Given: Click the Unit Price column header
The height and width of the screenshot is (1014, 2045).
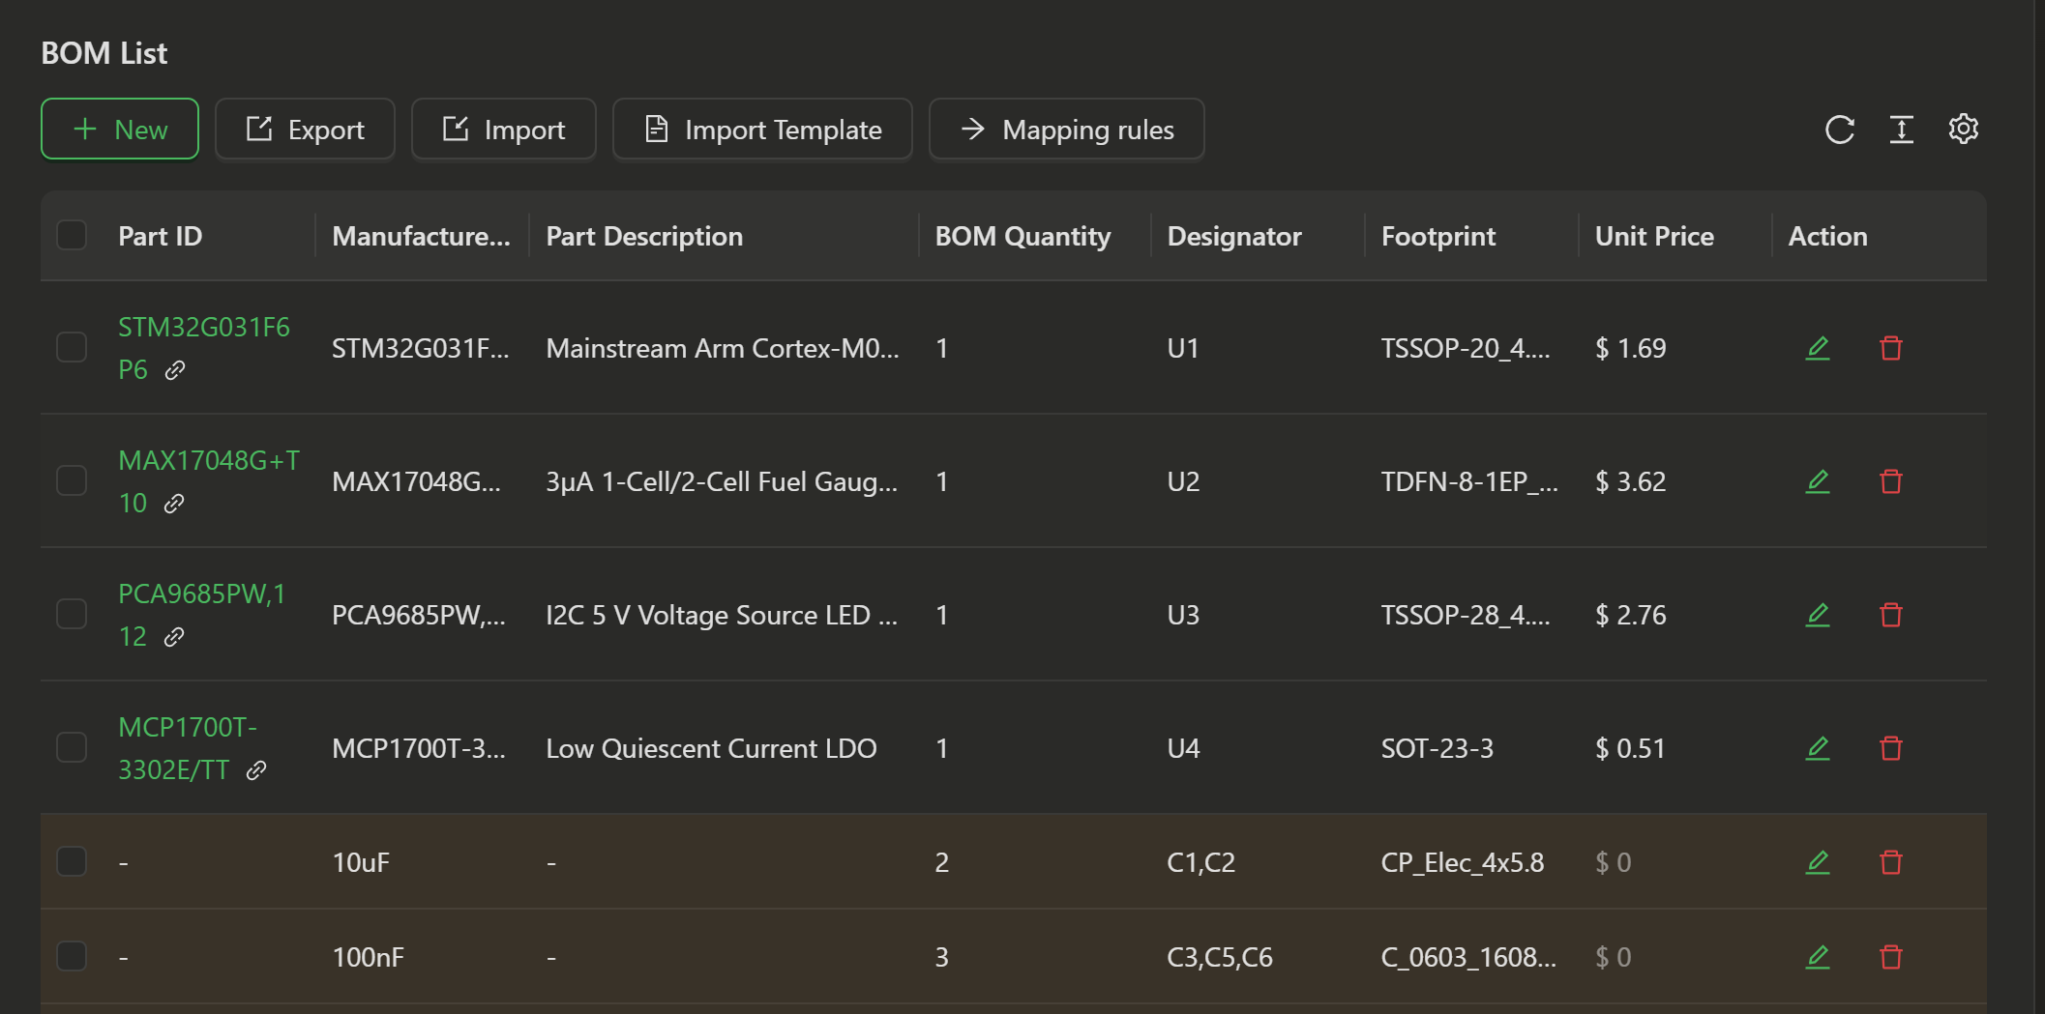Looking at the screenshot, I should point(1653,236).
